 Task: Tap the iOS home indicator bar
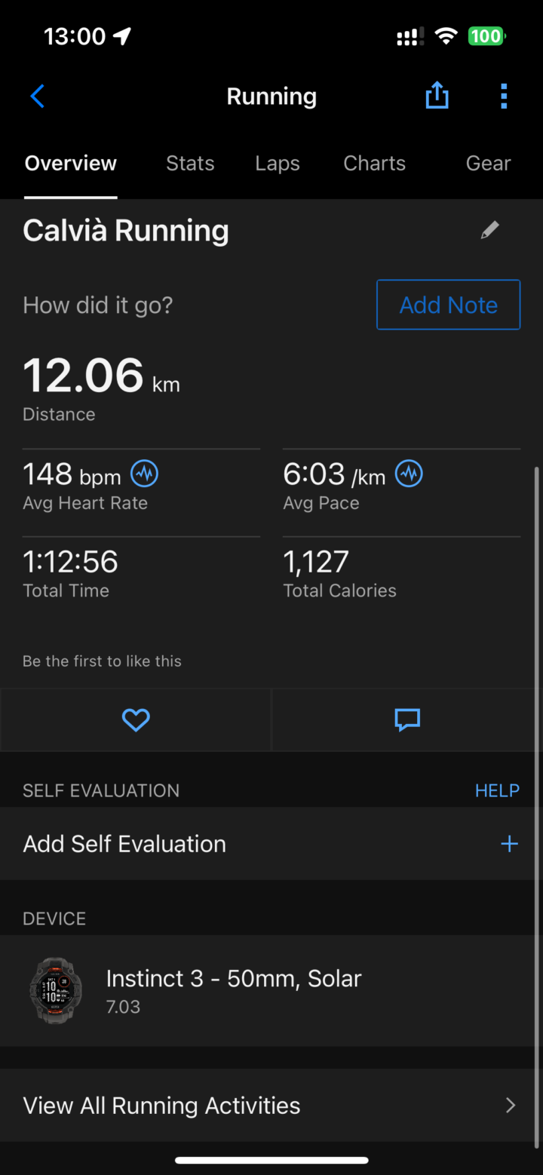pyautogui.click(x=271, y=1161)
